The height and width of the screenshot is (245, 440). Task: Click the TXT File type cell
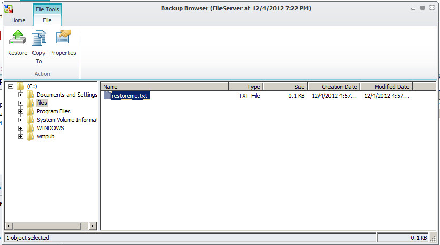click(x=249, y=96)
